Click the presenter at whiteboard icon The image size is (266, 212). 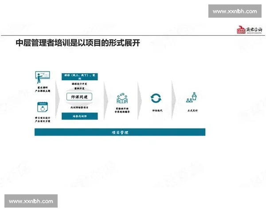pos(43,77)
